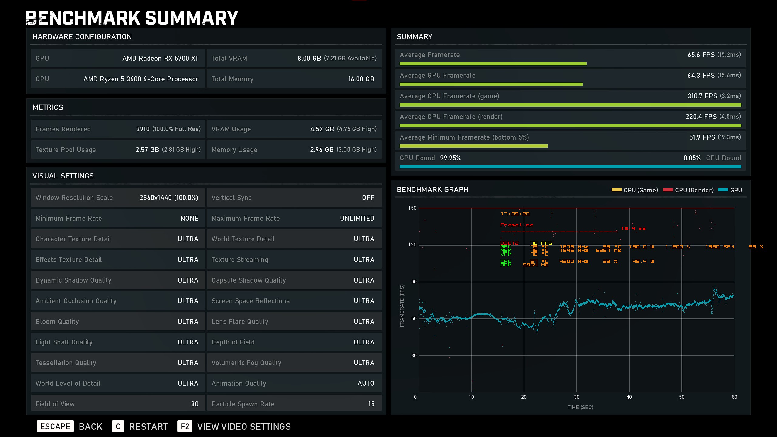Click the CPU (Game) yellow legend swatch
The image size is (777, 437).
[x=616, y=190]
